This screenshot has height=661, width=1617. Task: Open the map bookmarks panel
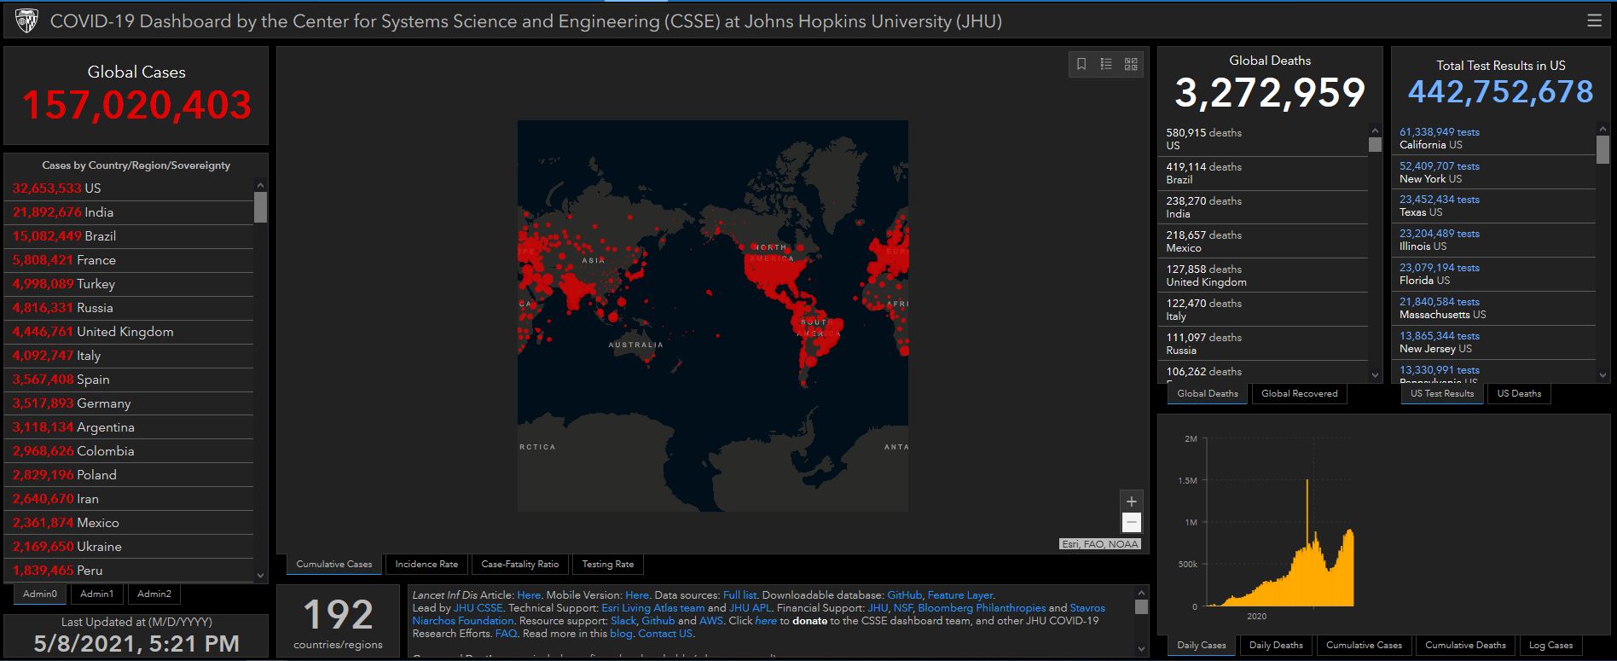click(x=1081, y=64)
